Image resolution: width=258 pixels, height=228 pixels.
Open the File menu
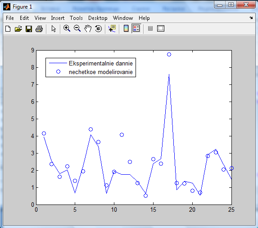10,18
